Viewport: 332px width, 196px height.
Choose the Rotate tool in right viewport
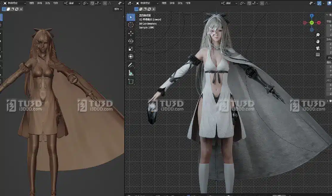(131, 41)
